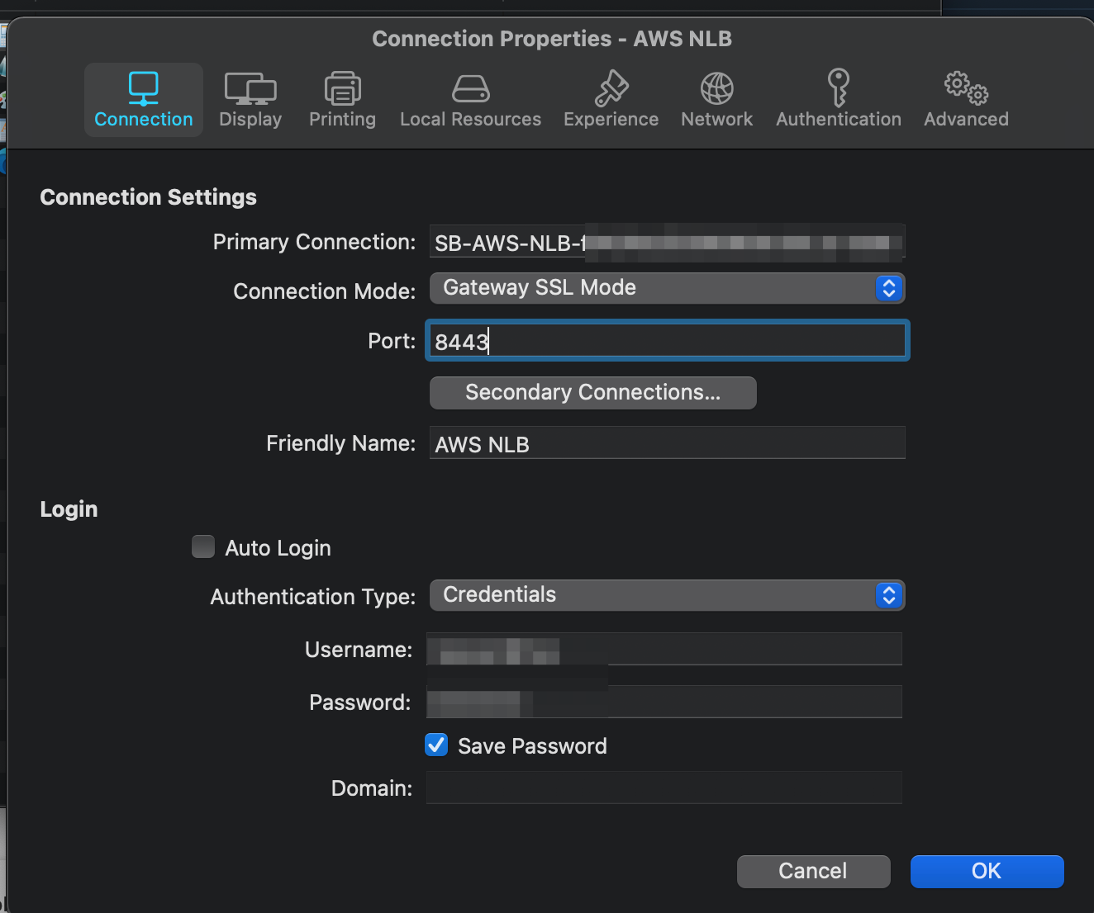Open the Connection settings pane icon

click(x=143, y=89)
